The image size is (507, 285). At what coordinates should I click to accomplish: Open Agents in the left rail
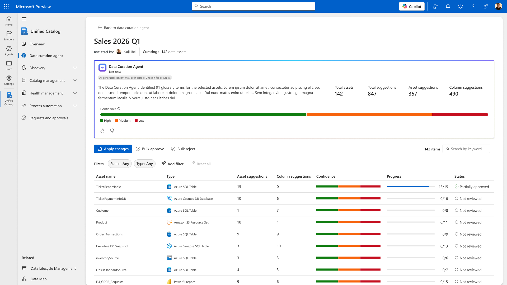pyautogui.click(x=9, y=51)
